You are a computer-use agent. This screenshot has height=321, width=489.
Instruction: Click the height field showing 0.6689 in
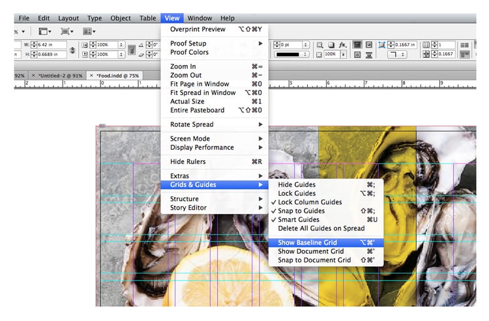[52, 55]
